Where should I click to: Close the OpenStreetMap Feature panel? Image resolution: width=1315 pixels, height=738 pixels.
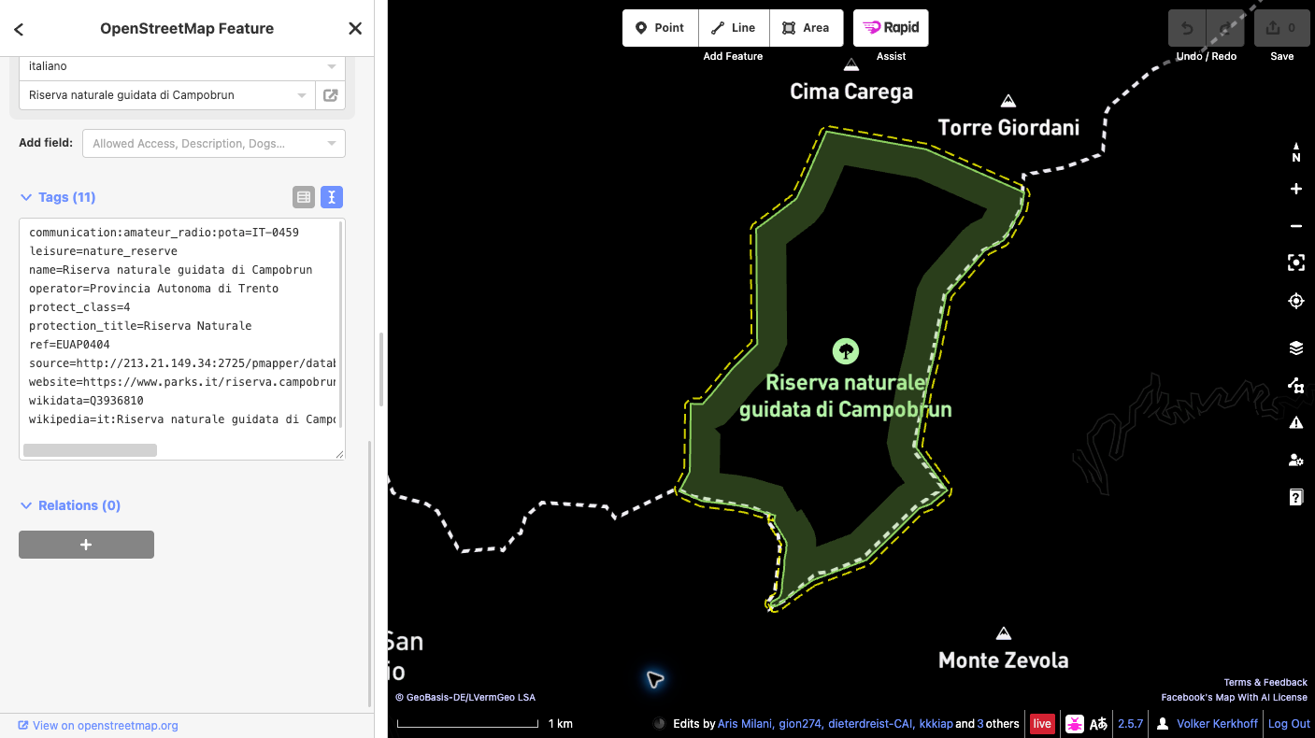coord(355,29)
